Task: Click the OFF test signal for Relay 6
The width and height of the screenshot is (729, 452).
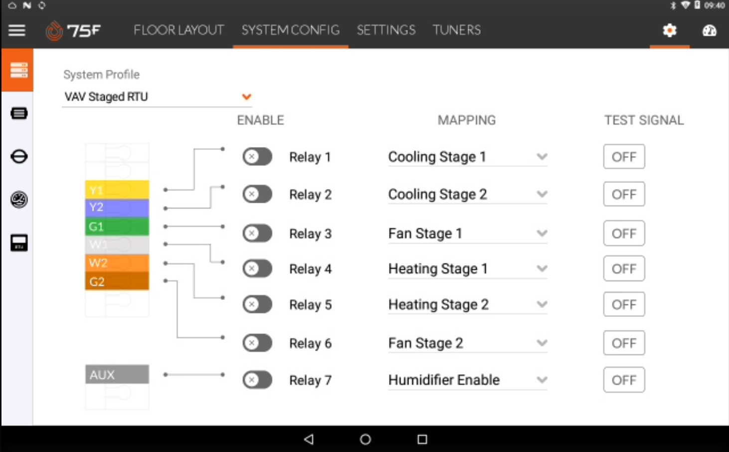Action: click(624, 343)
